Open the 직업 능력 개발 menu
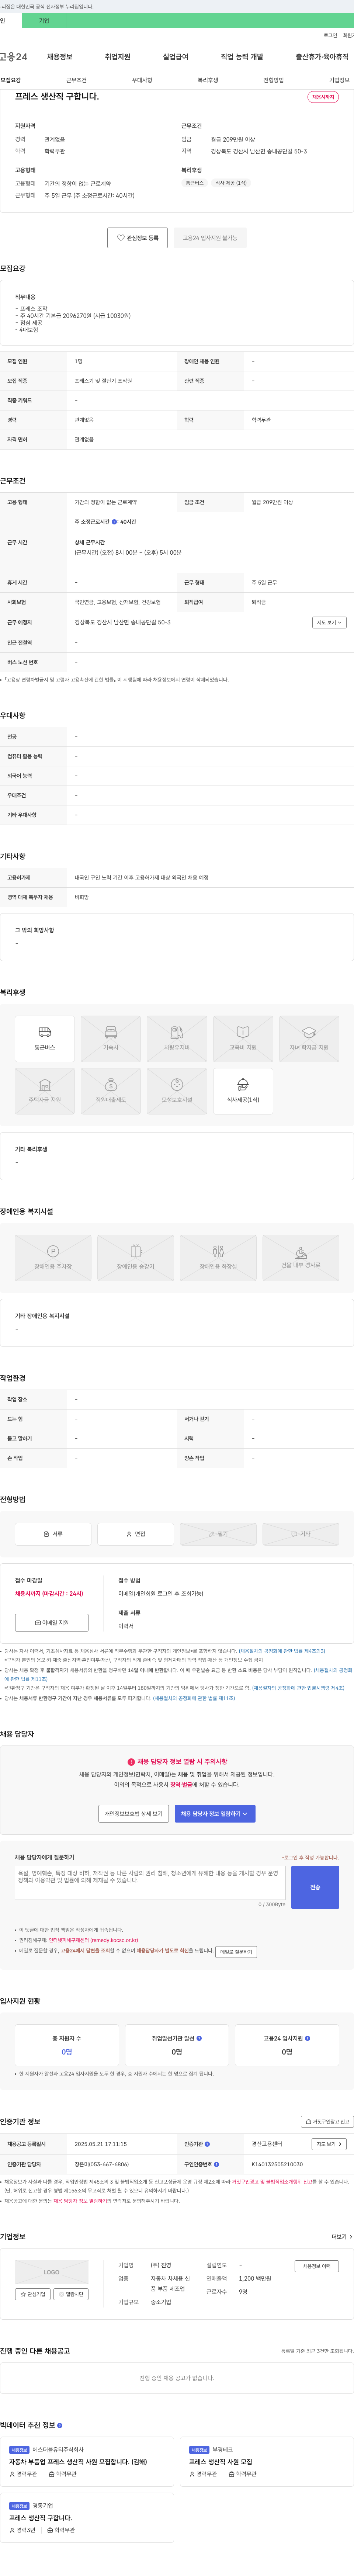The image size is (354, 2576). click(x=242, y=57)
